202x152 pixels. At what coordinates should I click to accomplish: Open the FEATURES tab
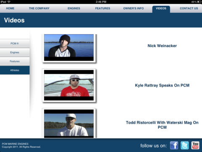tap(103, 8)
